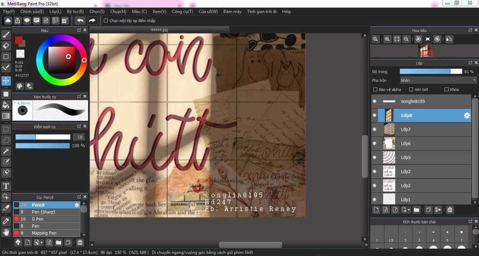Hide the Lớp8 layer

point(375,115)
